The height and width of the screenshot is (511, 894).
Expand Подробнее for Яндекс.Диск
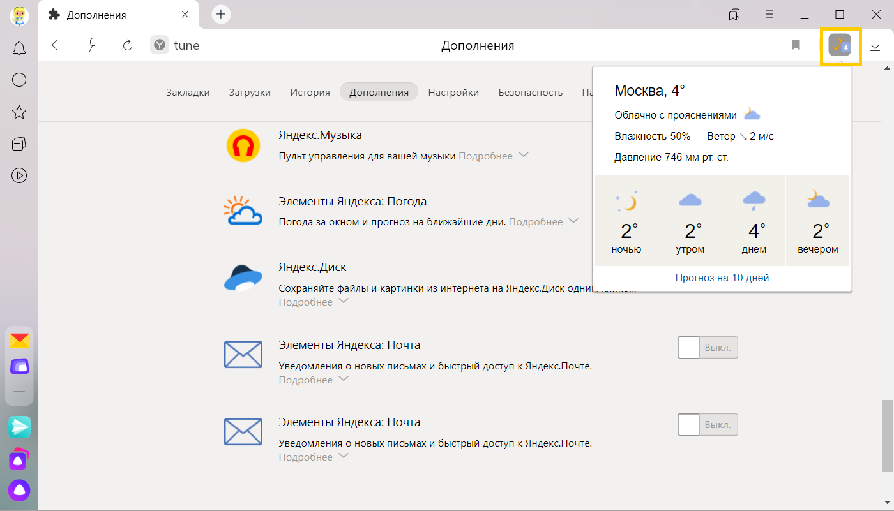coord(314,302)
